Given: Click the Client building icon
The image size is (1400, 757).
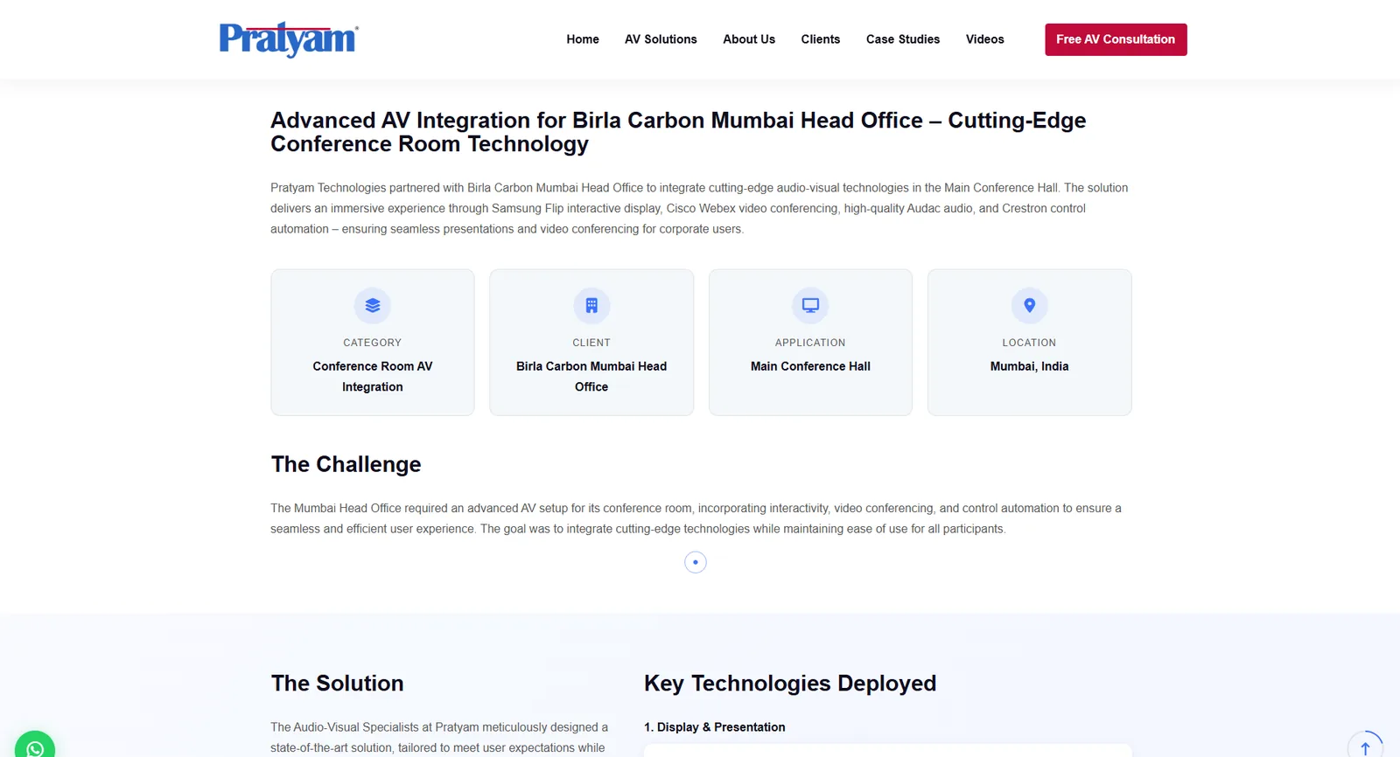Looking at the screenshot, I should 591,306.
